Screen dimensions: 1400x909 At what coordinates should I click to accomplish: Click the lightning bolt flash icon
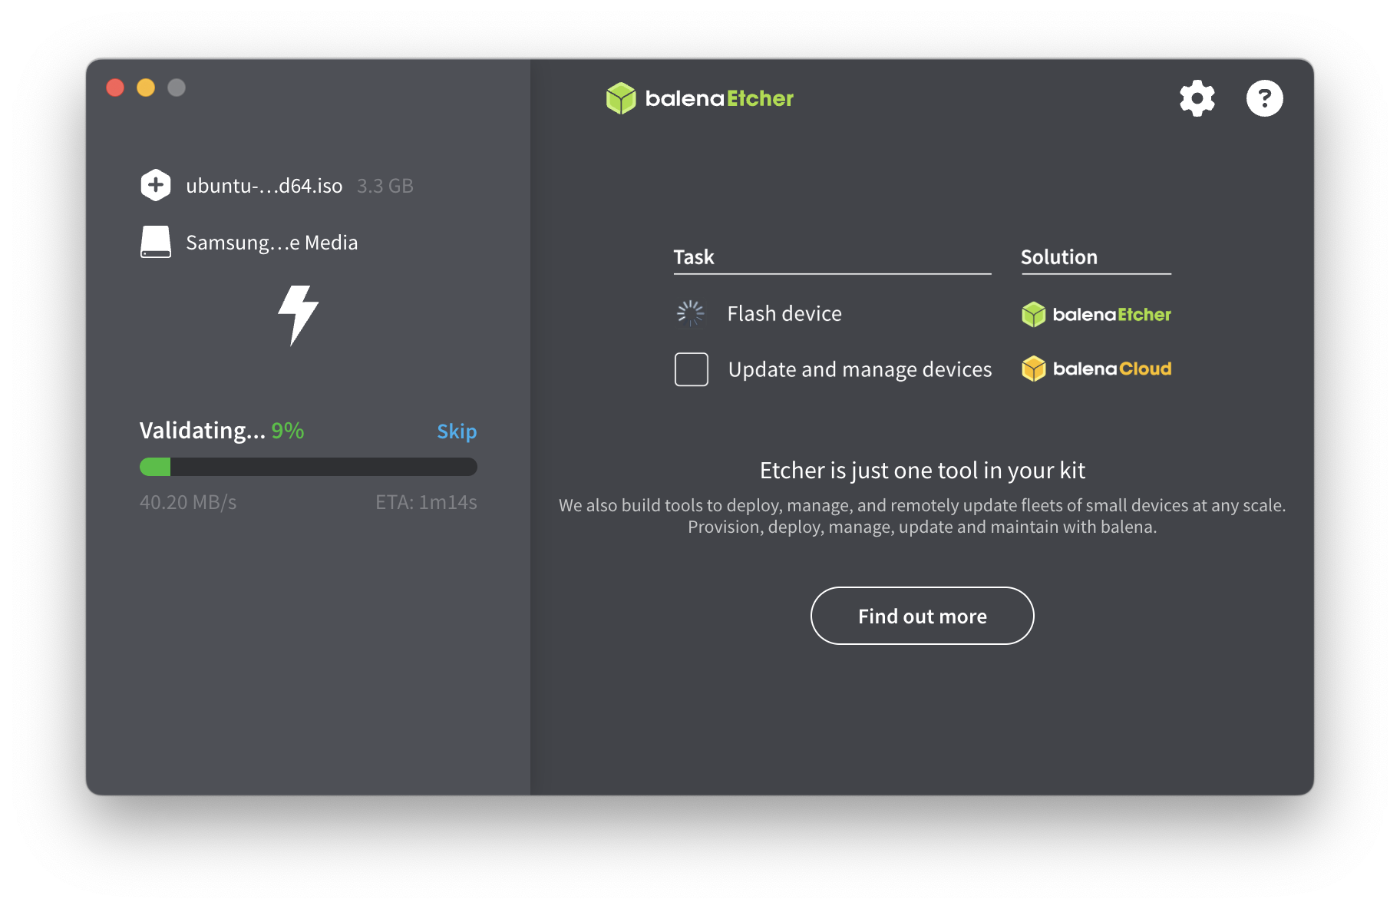298,315
